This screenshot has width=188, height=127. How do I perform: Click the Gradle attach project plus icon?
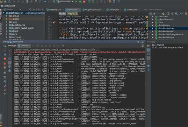point(155,14)
